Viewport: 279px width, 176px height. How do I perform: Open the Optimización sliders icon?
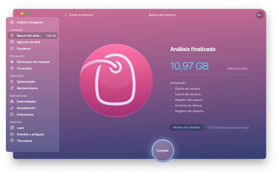(x=12, y=82)
